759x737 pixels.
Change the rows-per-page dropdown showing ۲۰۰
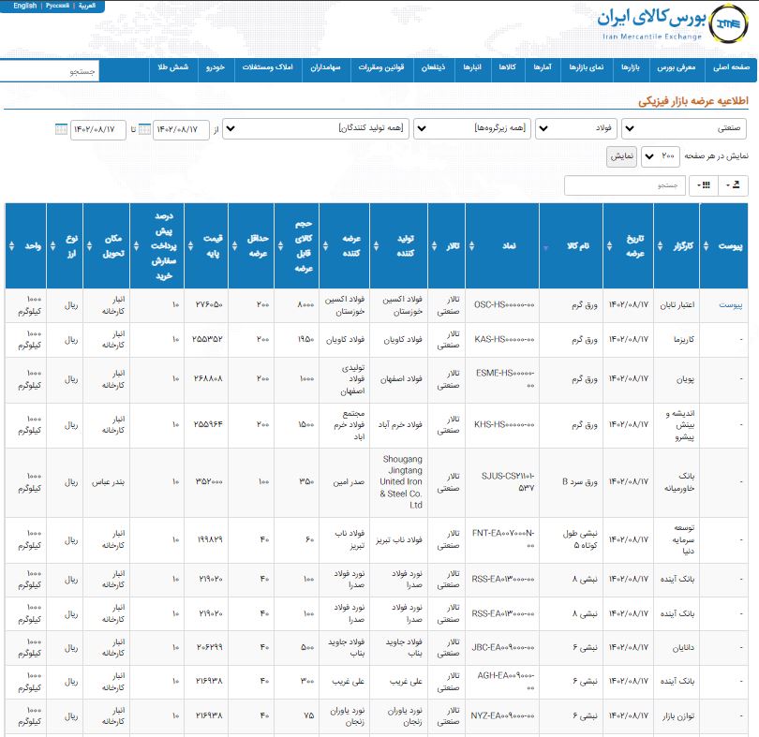(661, 156)
